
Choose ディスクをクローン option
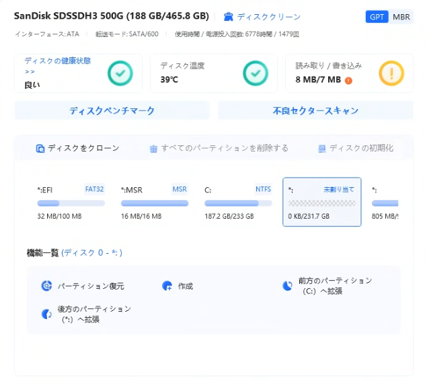[83, 148]
